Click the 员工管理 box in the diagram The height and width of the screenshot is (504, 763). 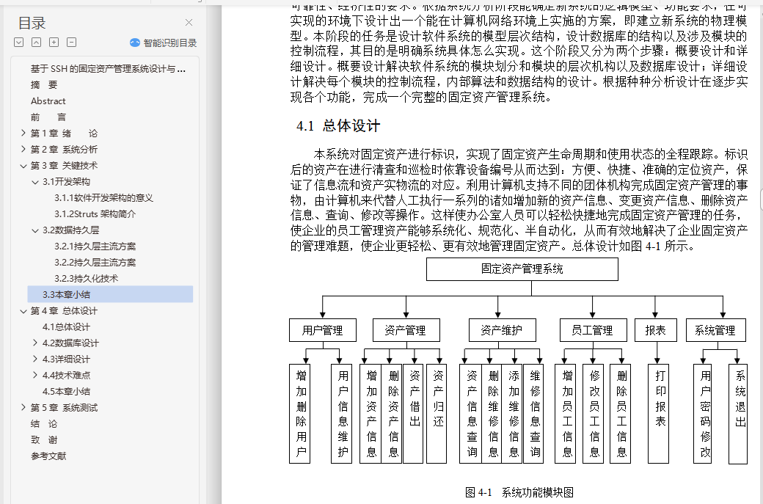593,330
